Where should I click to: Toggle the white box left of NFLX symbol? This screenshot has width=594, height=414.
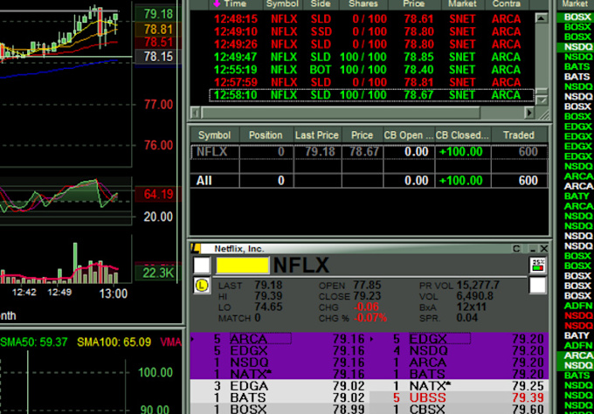[201, 265]
